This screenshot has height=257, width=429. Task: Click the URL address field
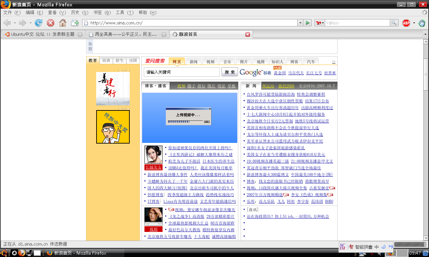190,23
